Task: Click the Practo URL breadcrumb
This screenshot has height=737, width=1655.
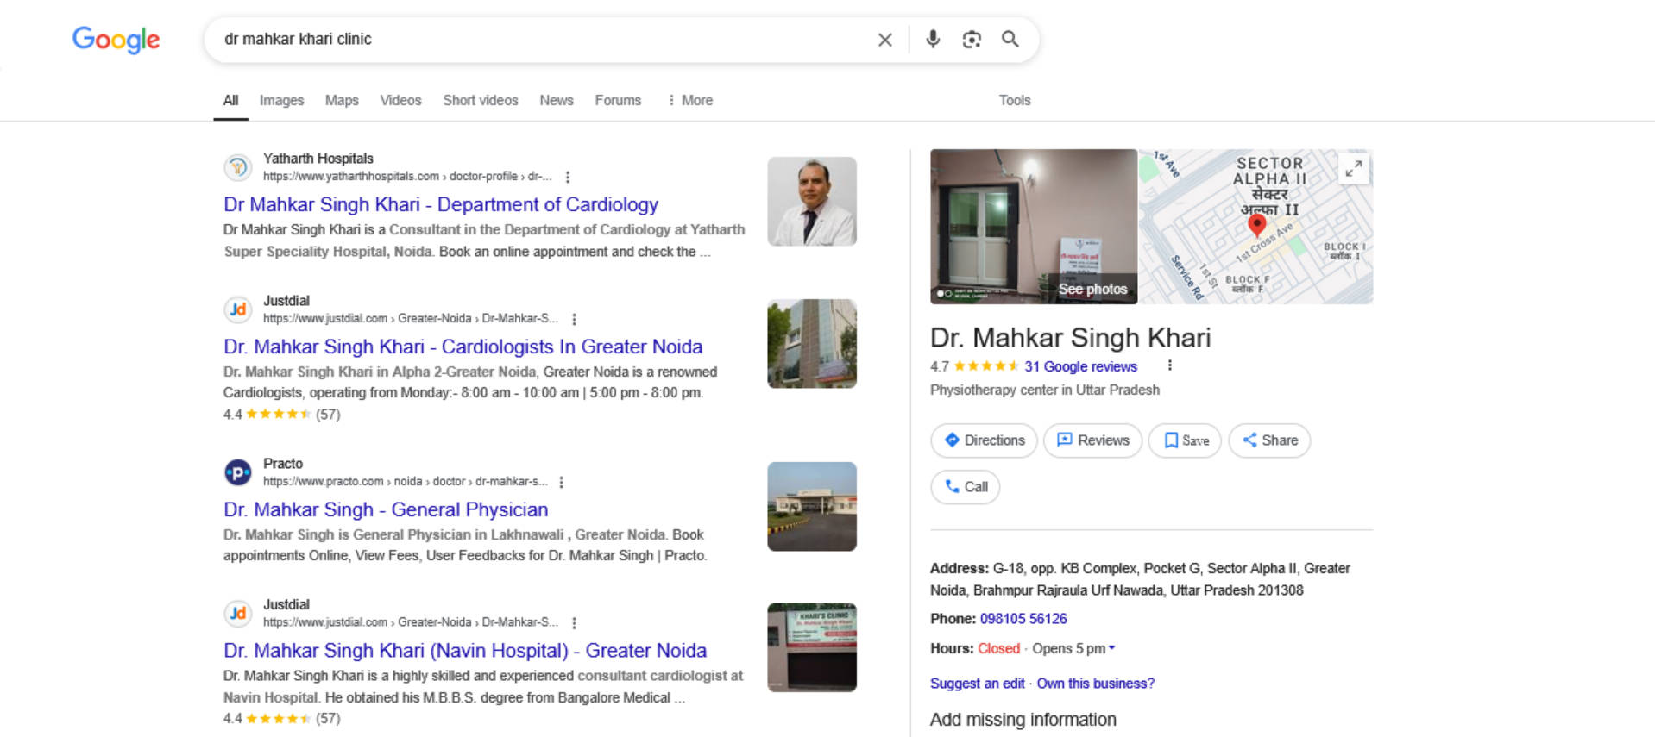Action: tap(406, 482)
